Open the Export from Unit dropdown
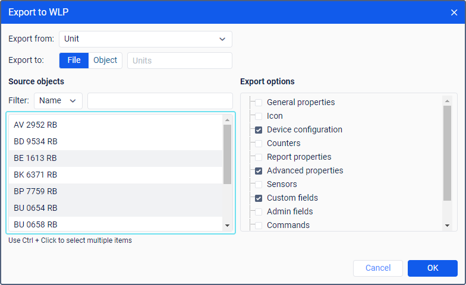The height and width of the screenshot is (285, 466). [146, 39]
